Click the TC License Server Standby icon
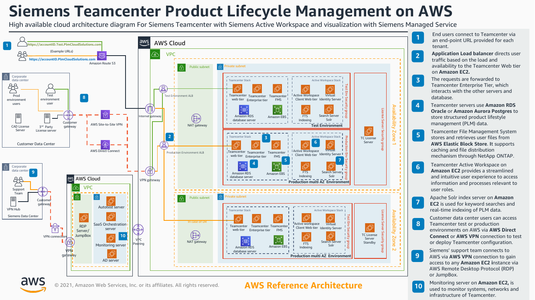Viewport: 535px width, 300px height. click(x=369, y=228)
